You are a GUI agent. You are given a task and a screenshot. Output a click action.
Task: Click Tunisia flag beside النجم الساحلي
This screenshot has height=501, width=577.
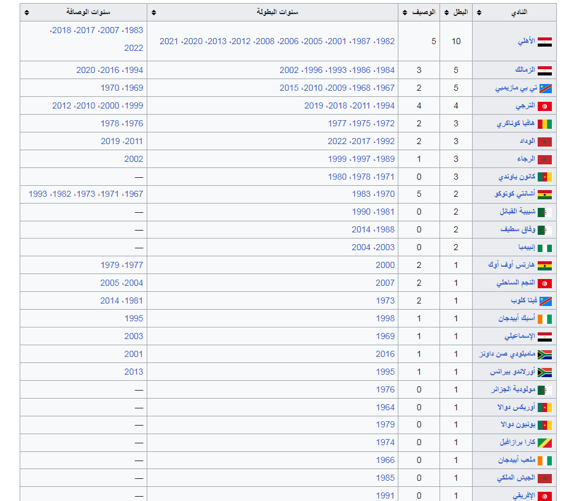click(x=544, y=284)
